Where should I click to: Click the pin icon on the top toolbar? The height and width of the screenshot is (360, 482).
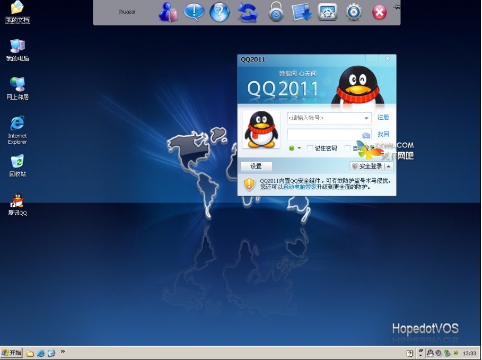click(x=397, y=7)
